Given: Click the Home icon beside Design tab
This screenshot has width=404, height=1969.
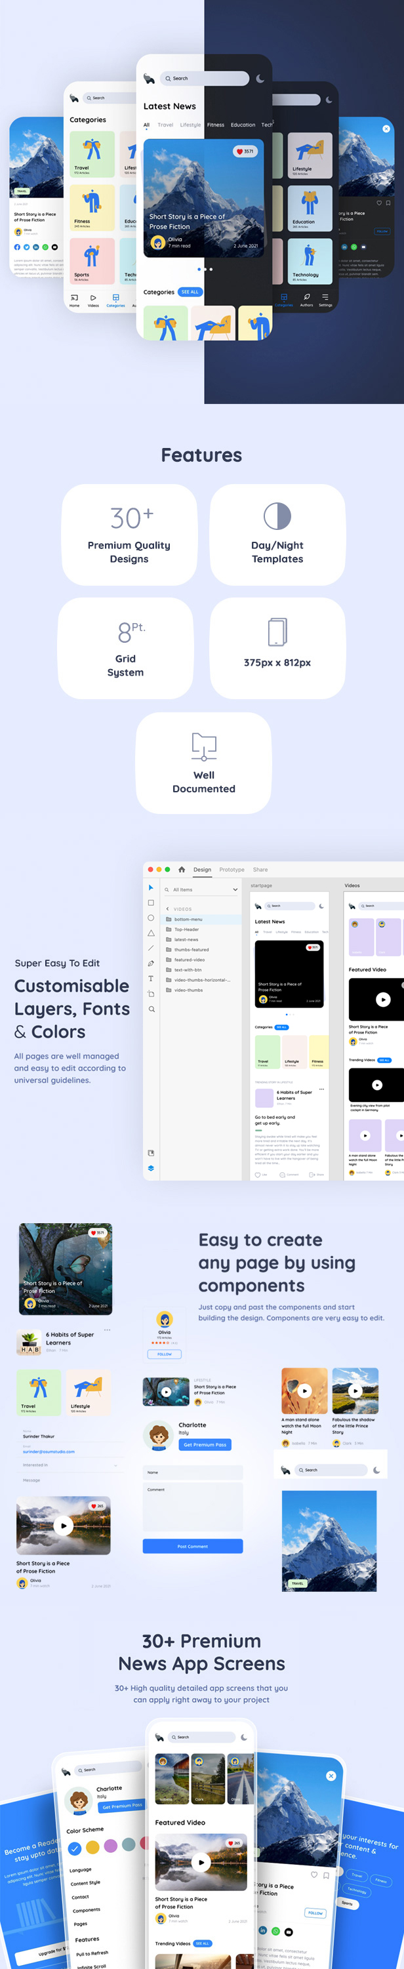Looking at the screenshot, I should point(182,869).
